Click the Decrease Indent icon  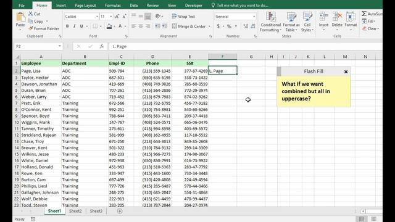point(158,26)
